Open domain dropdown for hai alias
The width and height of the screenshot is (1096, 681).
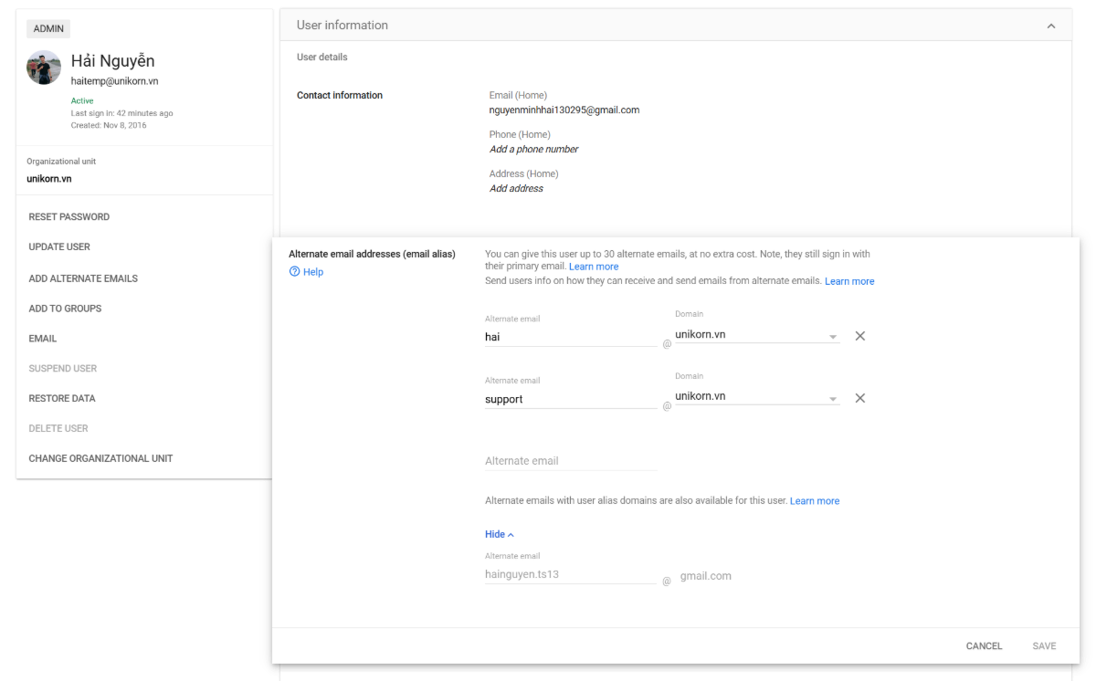832,337
